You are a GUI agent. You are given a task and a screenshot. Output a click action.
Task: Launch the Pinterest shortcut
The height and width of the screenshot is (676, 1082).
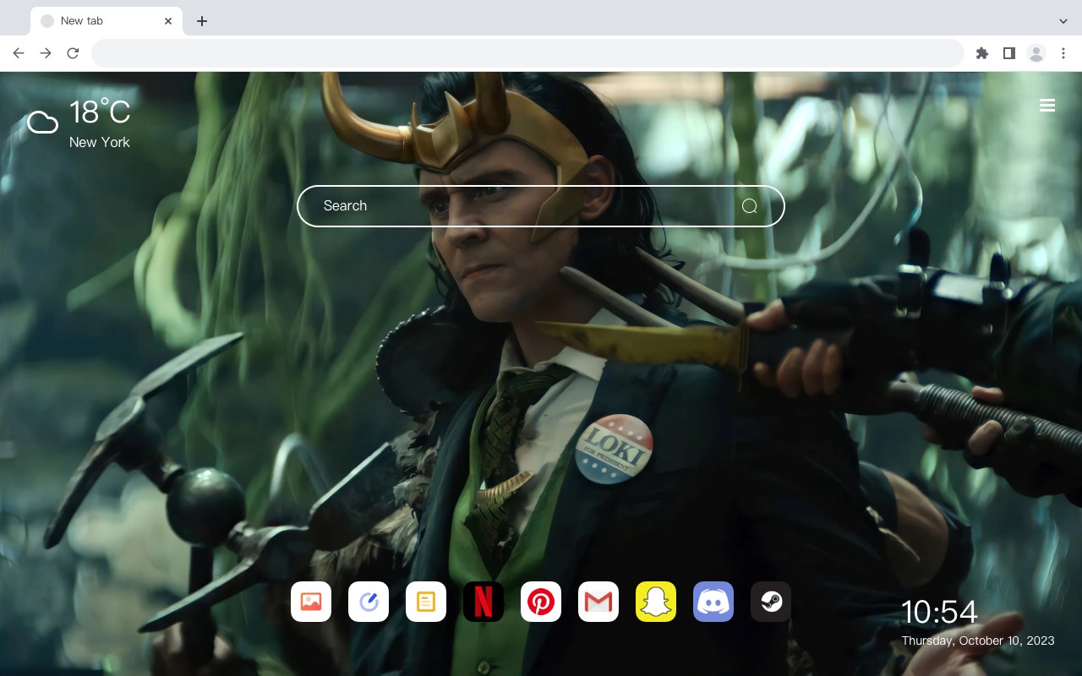(541, 602)
